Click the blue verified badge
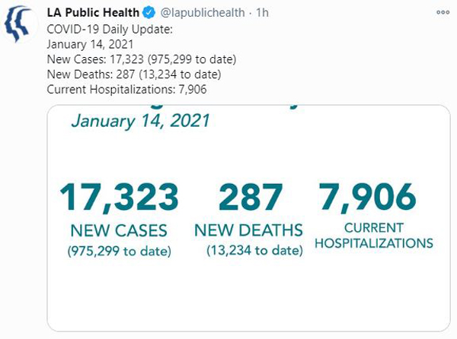 click(149, 13)
